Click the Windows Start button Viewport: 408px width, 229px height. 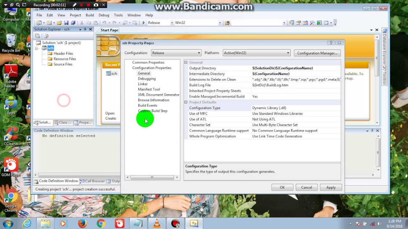[8, 223]
